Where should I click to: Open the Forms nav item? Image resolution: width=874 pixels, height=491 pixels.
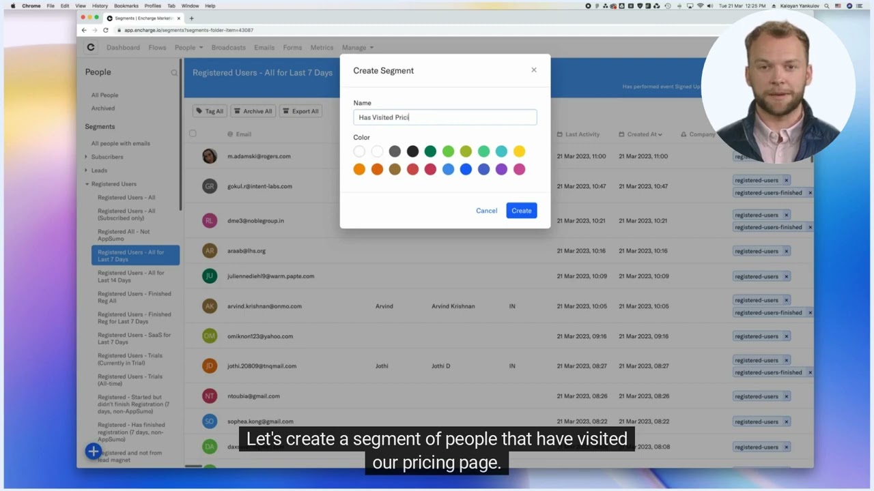pos(292,48)
